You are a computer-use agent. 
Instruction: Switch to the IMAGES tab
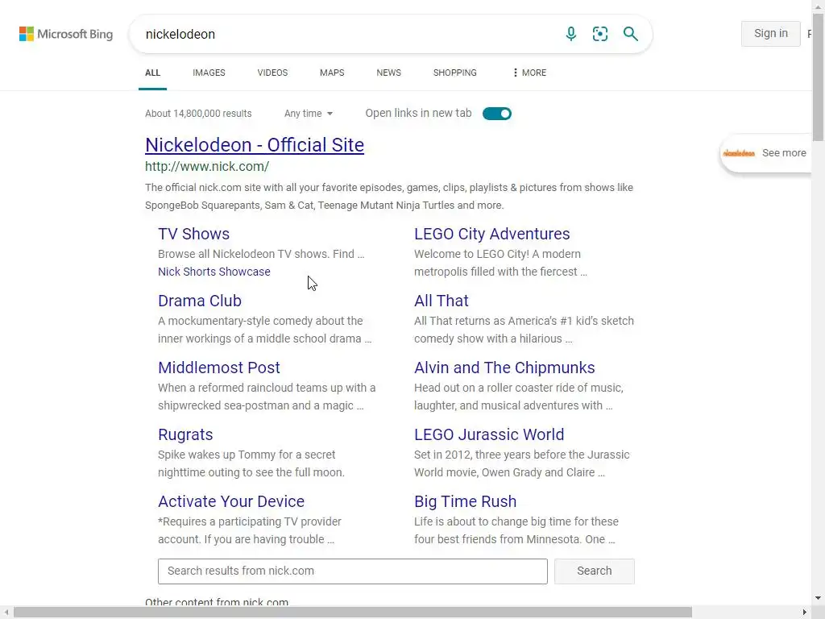click(x=209, y=73)
